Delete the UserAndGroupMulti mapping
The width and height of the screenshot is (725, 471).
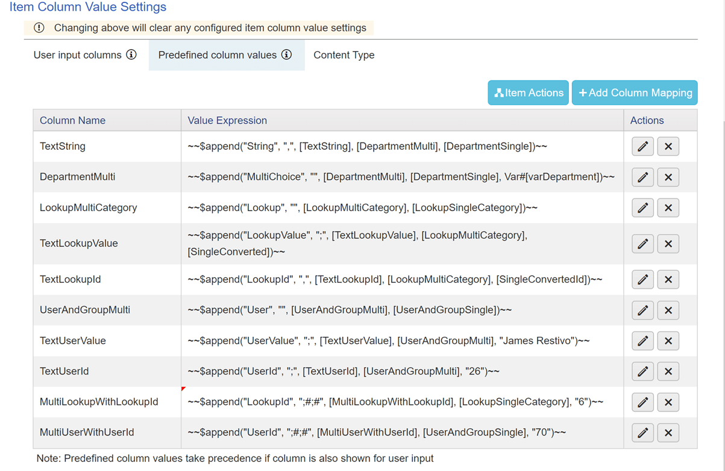(668, 310)
